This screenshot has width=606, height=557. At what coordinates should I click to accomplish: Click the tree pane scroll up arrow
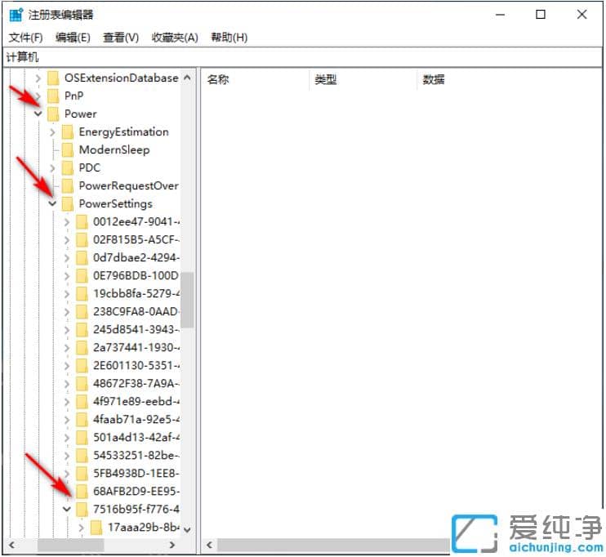coord(187,78)
